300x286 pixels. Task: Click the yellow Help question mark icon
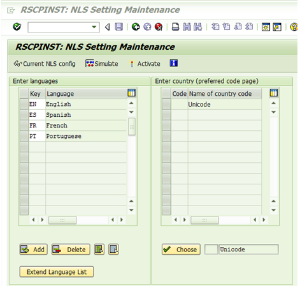[294, 27]
